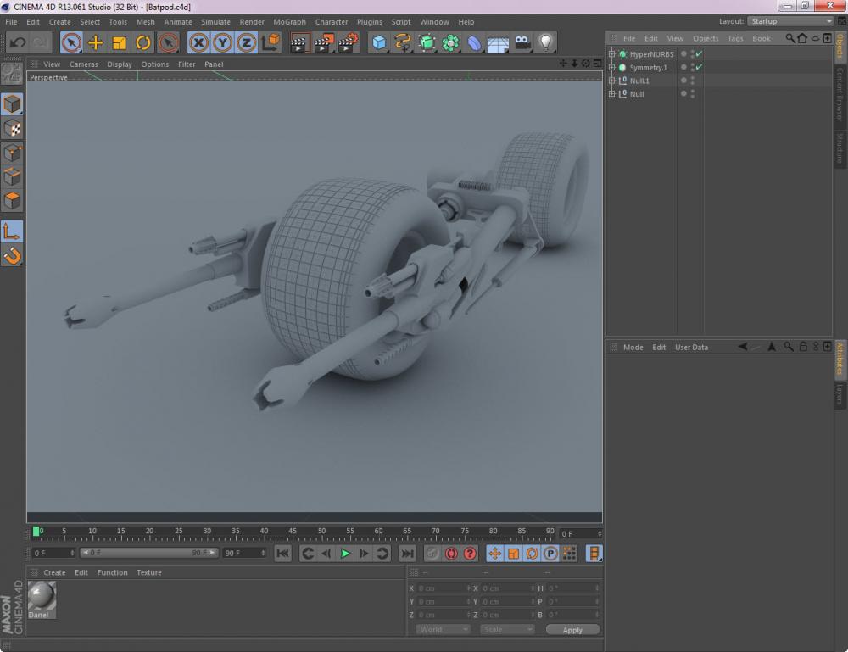Add a HyperNURBS generator from toolbar
Viewport: 848px width, 652px height.
427,42
